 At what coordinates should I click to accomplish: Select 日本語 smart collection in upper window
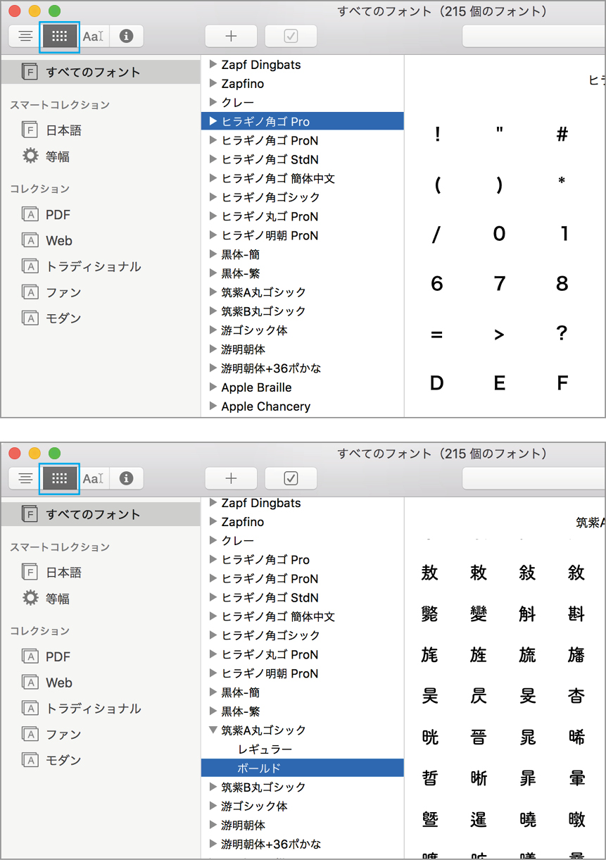click(x=63, y=130)
